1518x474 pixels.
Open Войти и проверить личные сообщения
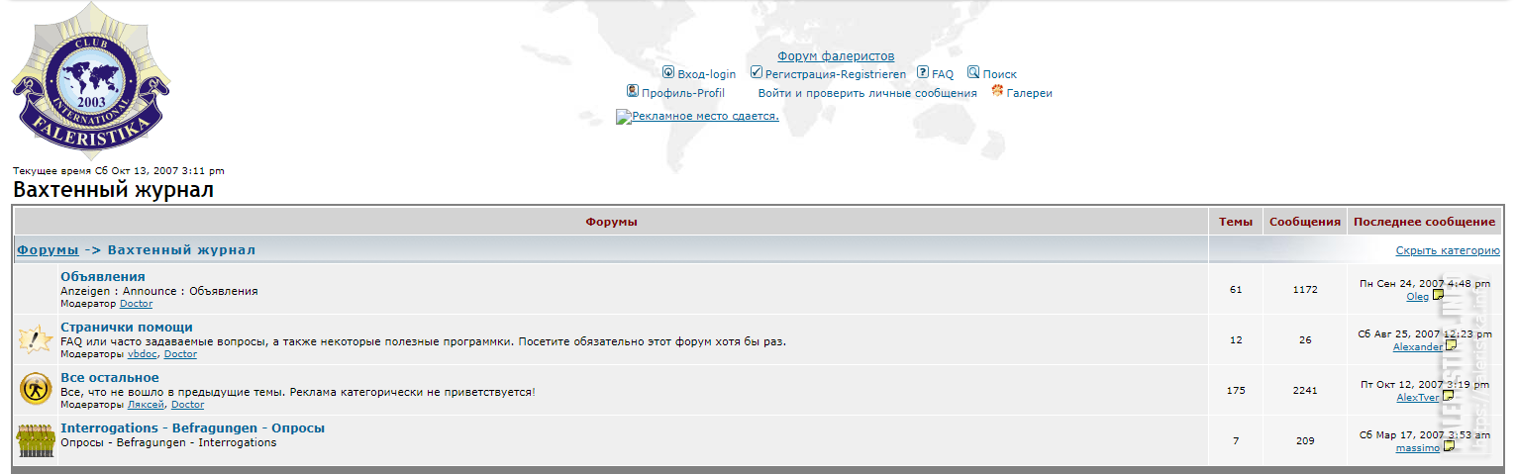(867, 93)
